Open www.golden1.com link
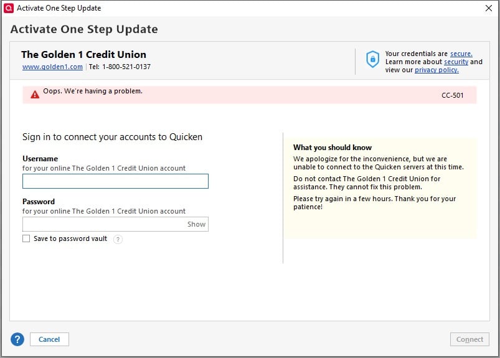 [x=52, y=67]
